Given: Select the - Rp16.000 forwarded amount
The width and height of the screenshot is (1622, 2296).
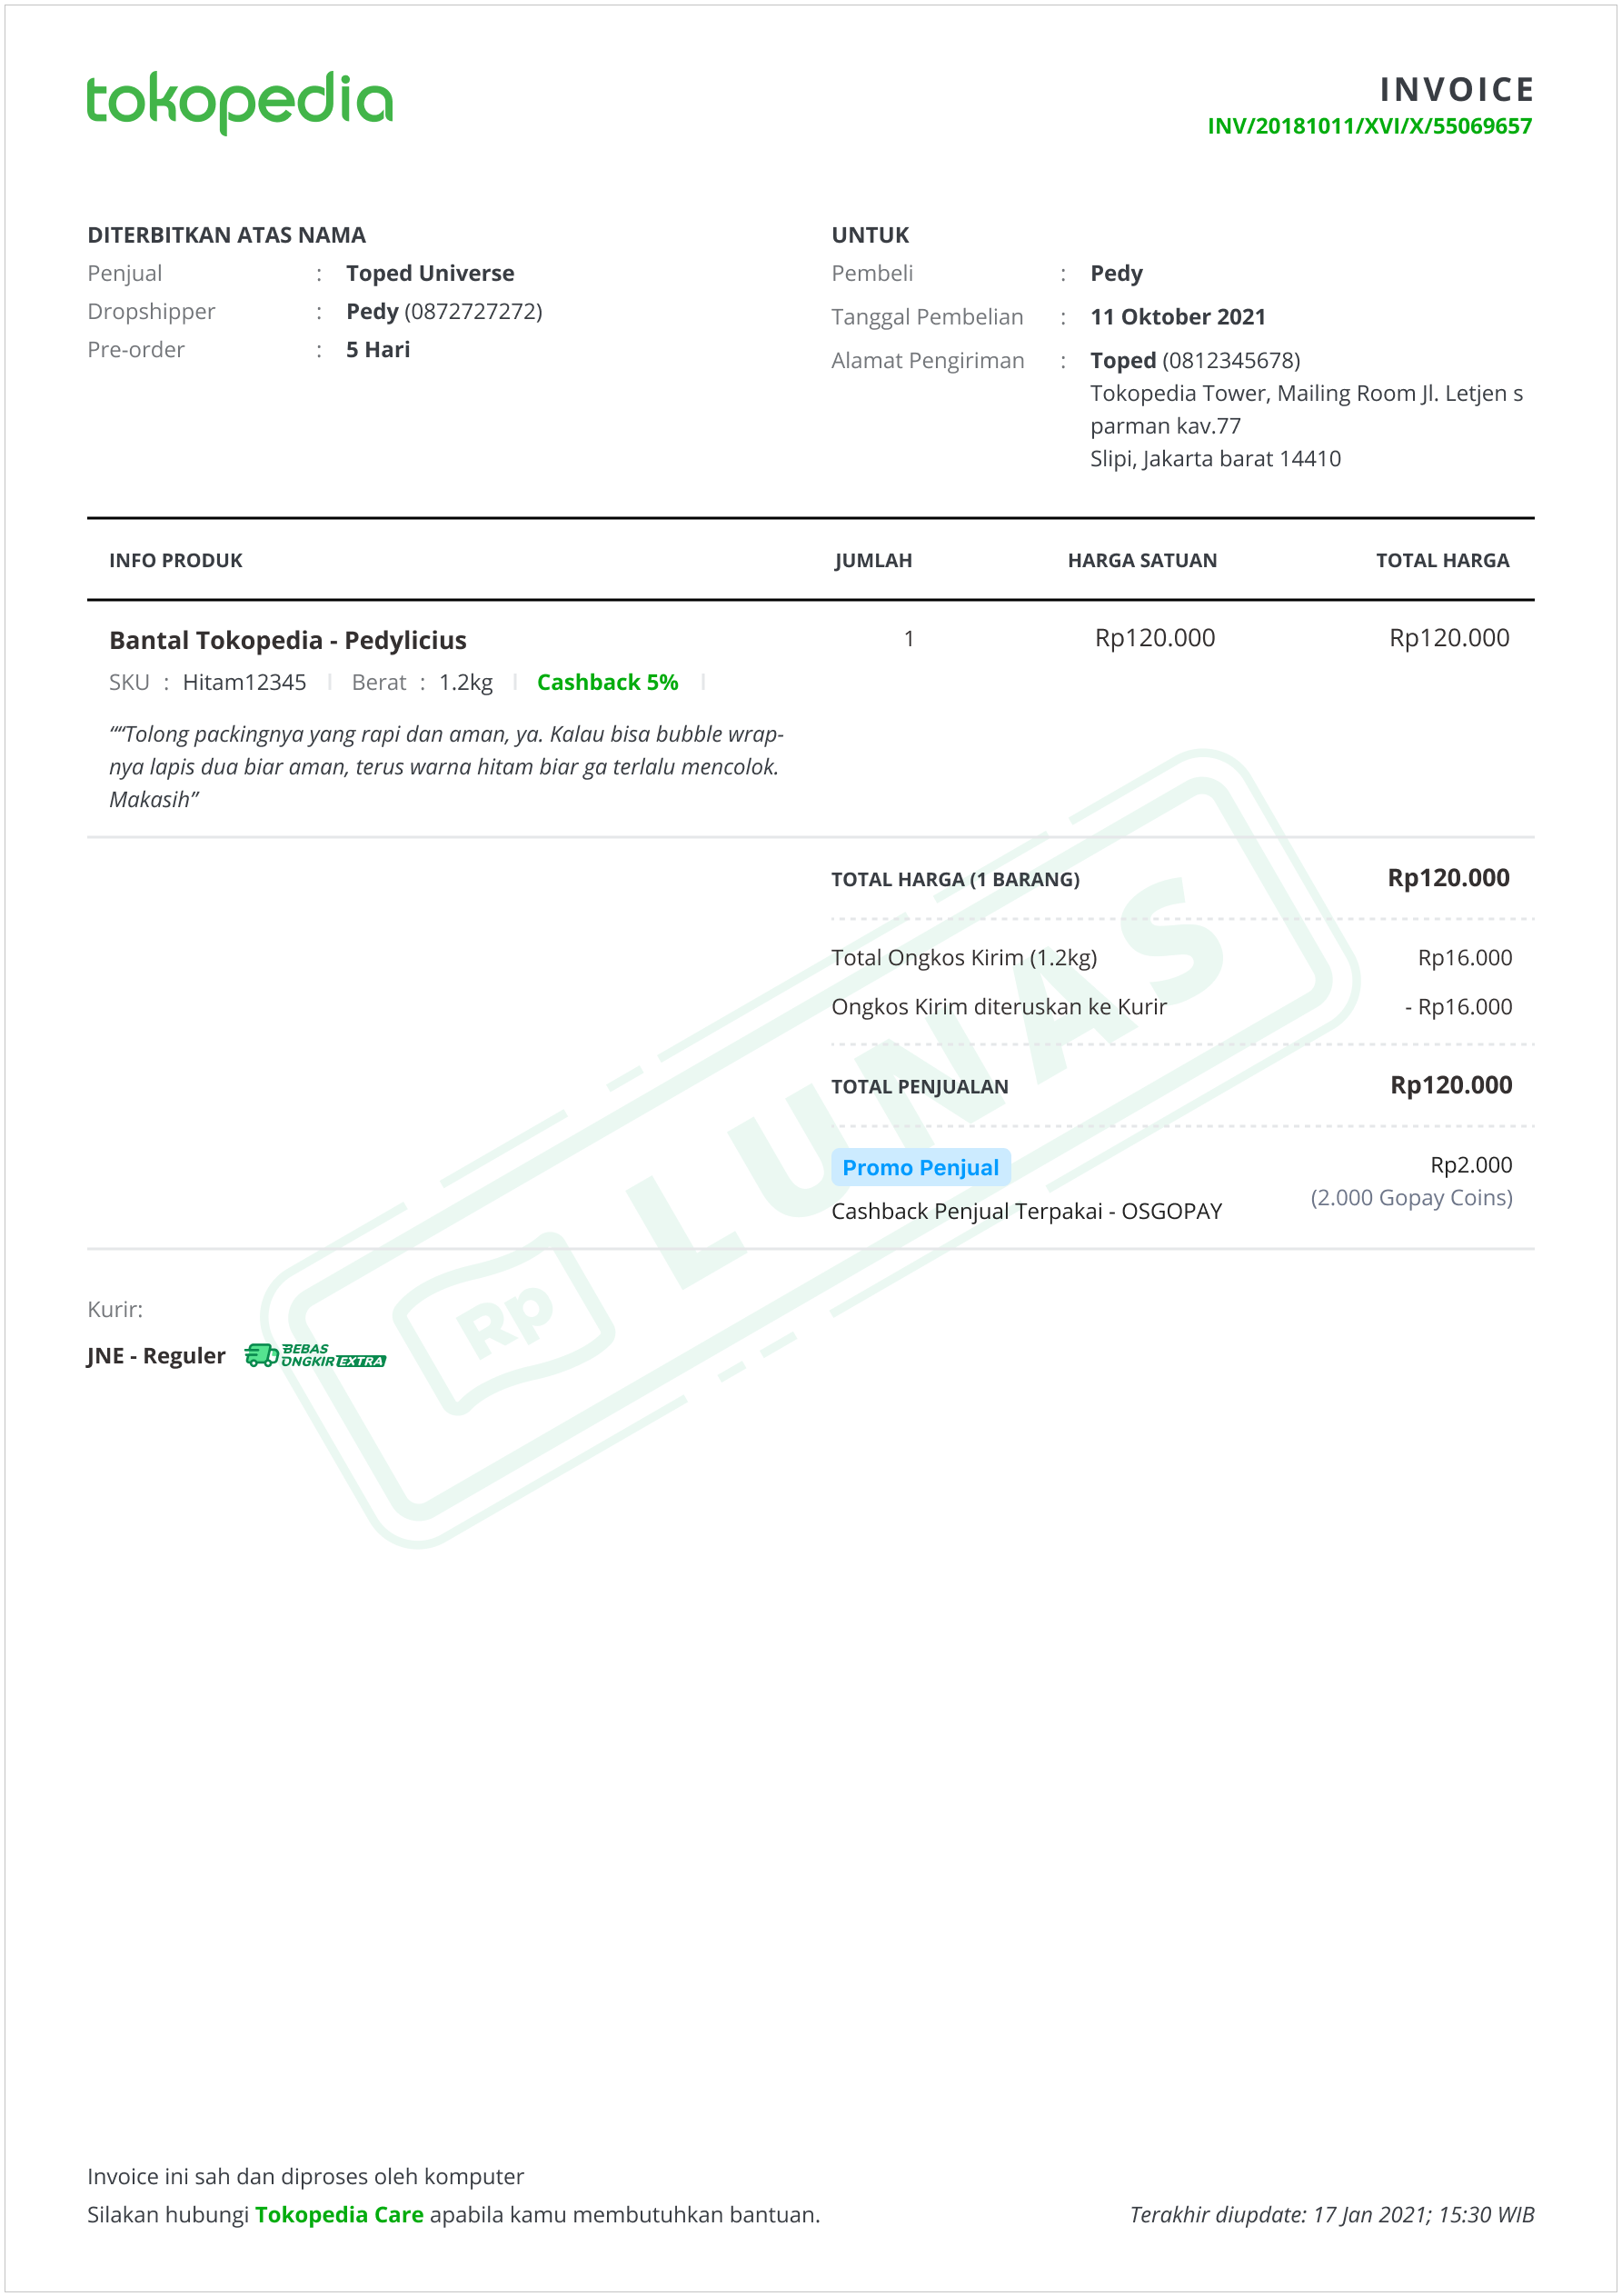Looking at the screenshot, I should (1458, 1006).
